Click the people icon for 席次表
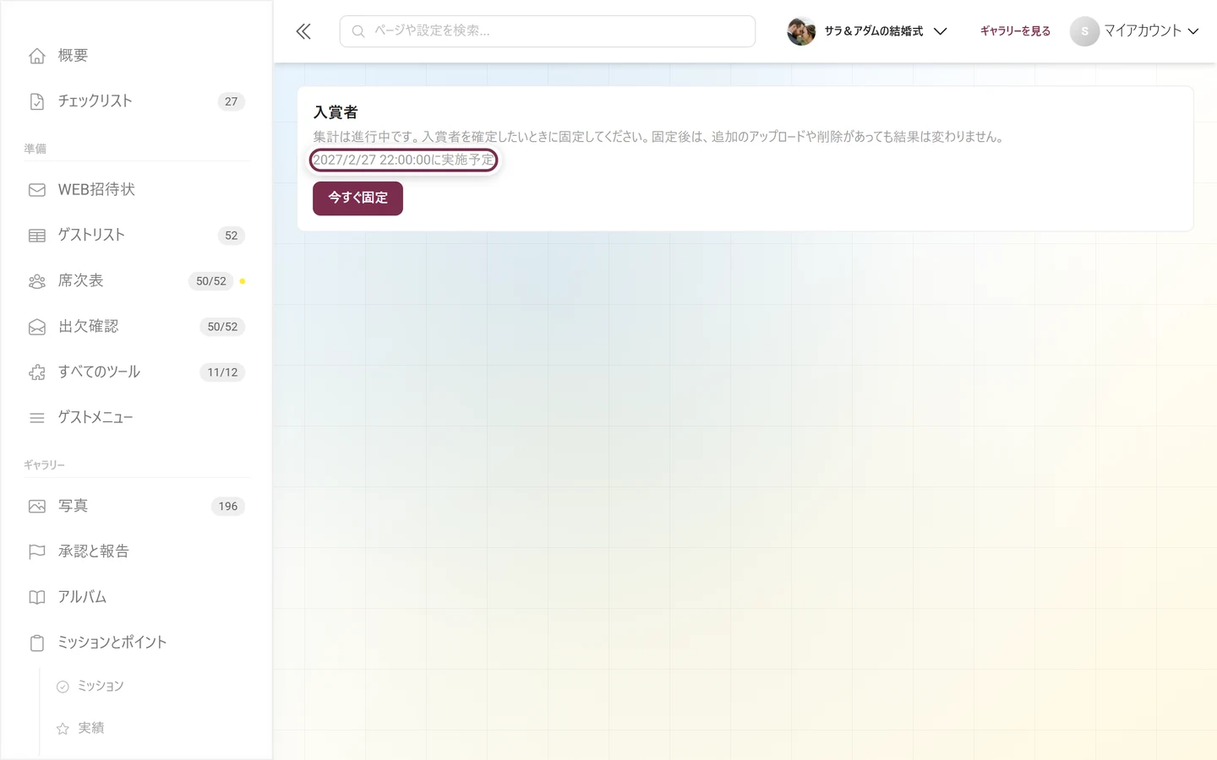1217x760 pixels. click(37, 281)
